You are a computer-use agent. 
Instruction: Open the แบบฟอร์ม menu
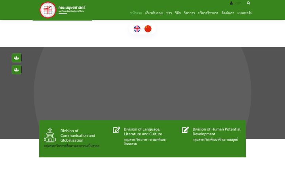[245, 13]
